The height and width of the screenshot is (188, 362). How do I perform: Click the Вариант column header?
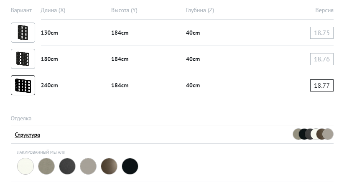coord(21,10)
